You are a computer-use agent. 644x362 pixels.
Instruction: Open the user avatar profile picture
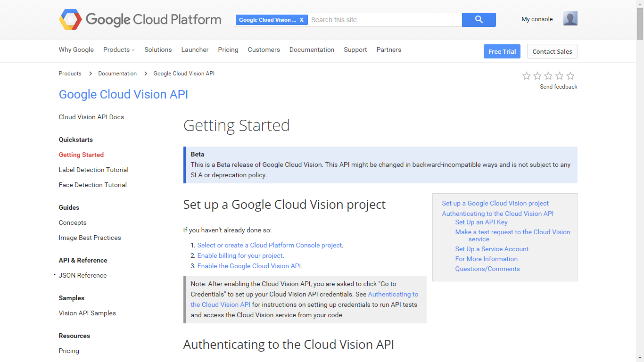[570, 18]
